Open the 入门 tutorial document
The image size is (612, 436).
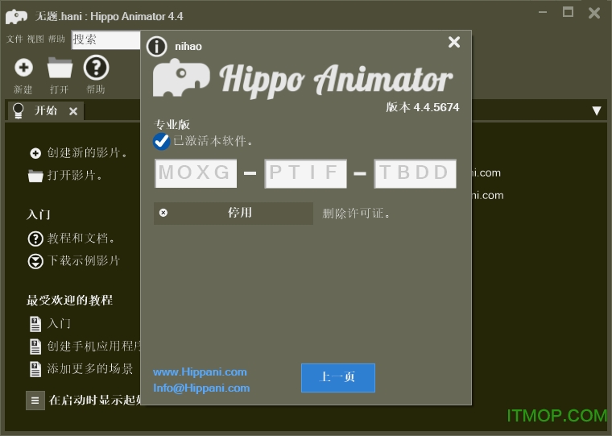(59, 323)
